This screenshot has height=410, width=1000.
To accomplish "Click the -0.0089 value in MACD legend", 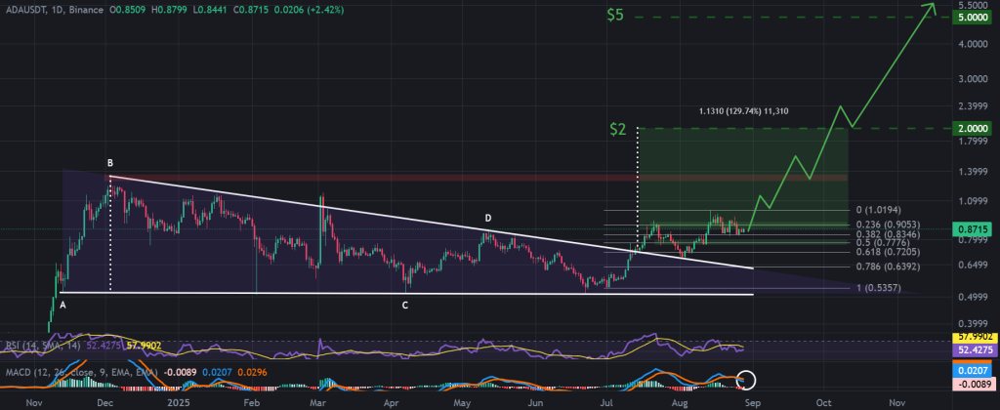I will [178, 371].
